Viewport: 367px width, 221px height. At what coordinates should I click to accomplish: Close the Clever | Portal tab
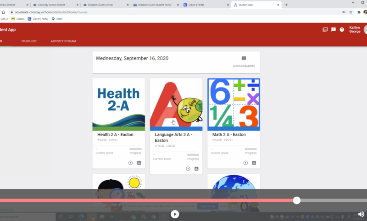[x=228, y=5]
